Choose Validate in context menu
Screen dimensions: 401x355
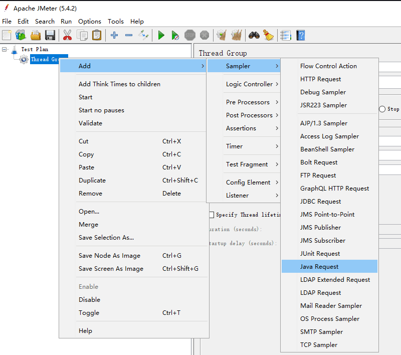tap(133, 123)
